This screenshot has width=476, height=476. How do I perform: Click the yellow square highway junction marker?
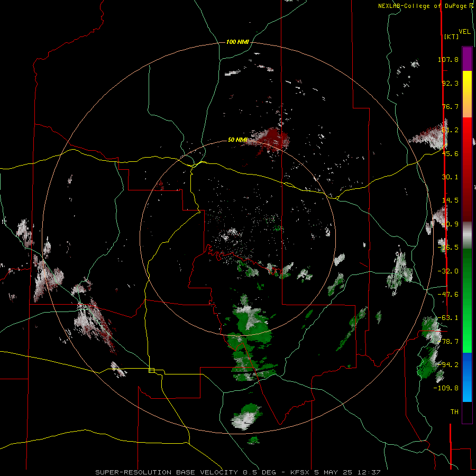[151, 370]
